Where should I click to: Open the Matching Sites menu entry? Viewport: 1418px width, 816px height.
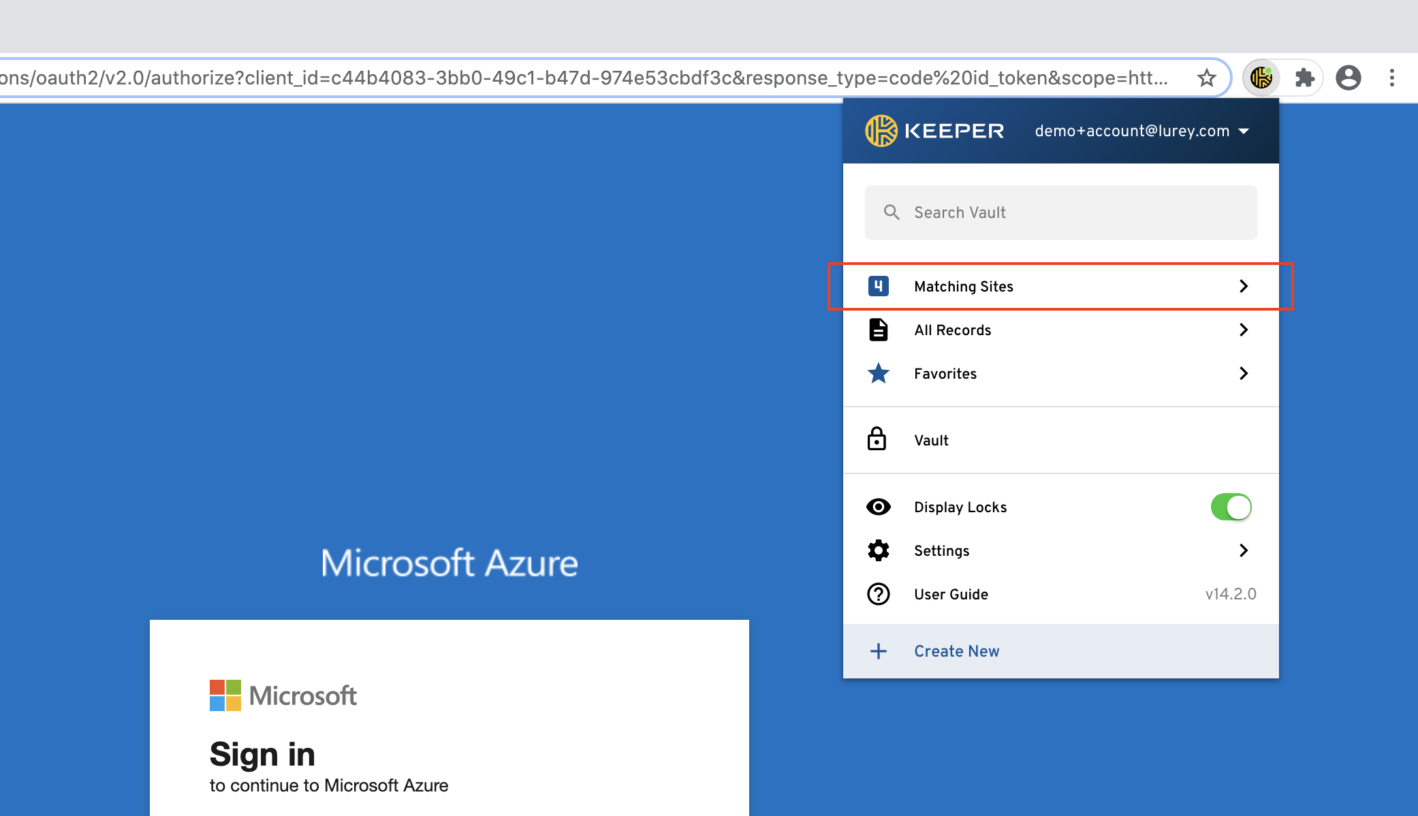click(x=1061, y=286)
